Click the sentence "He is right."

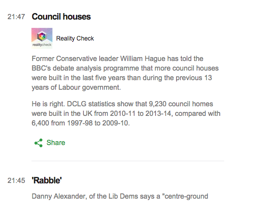click(49, 103)
